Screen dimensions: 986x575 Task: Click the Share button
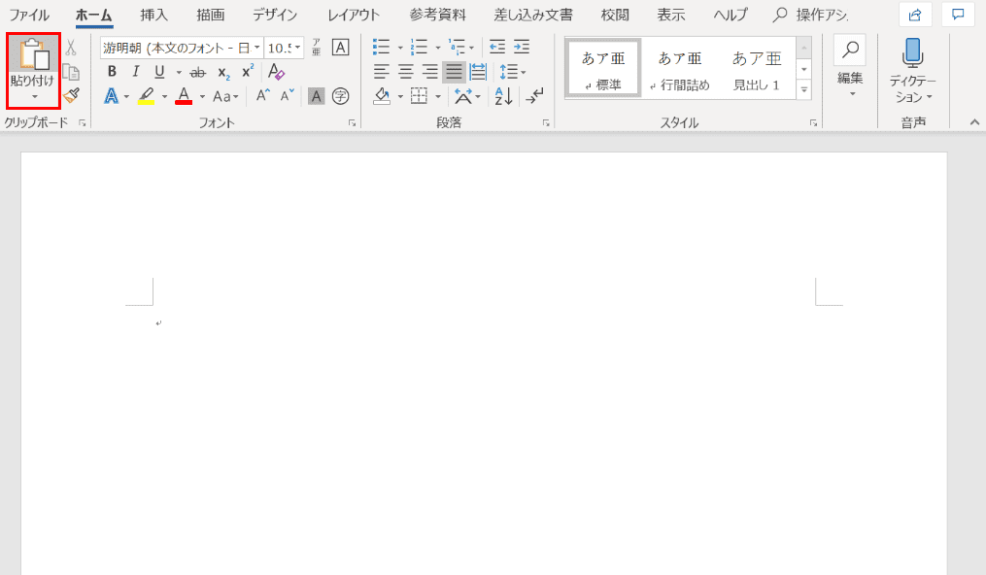coord(915,15)
